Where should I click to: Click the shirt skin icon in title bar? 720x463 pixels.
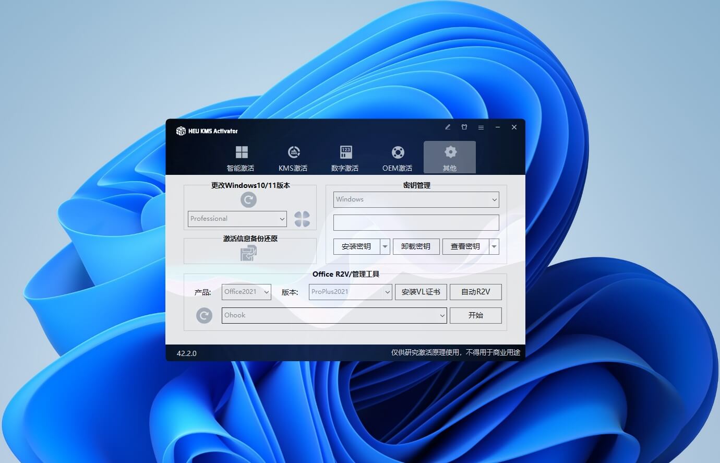pos(464,127)
